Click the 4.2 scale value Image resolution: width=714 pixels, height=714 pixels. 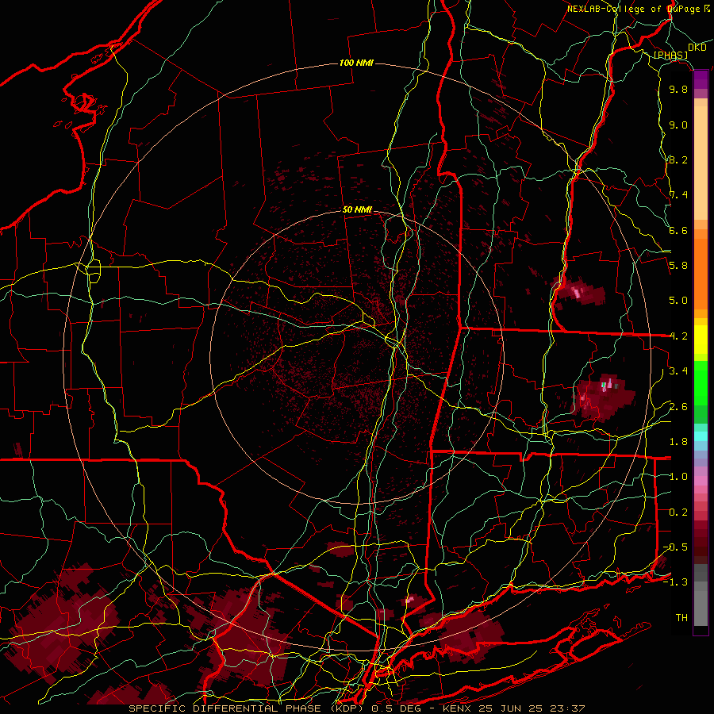(678, 336)
